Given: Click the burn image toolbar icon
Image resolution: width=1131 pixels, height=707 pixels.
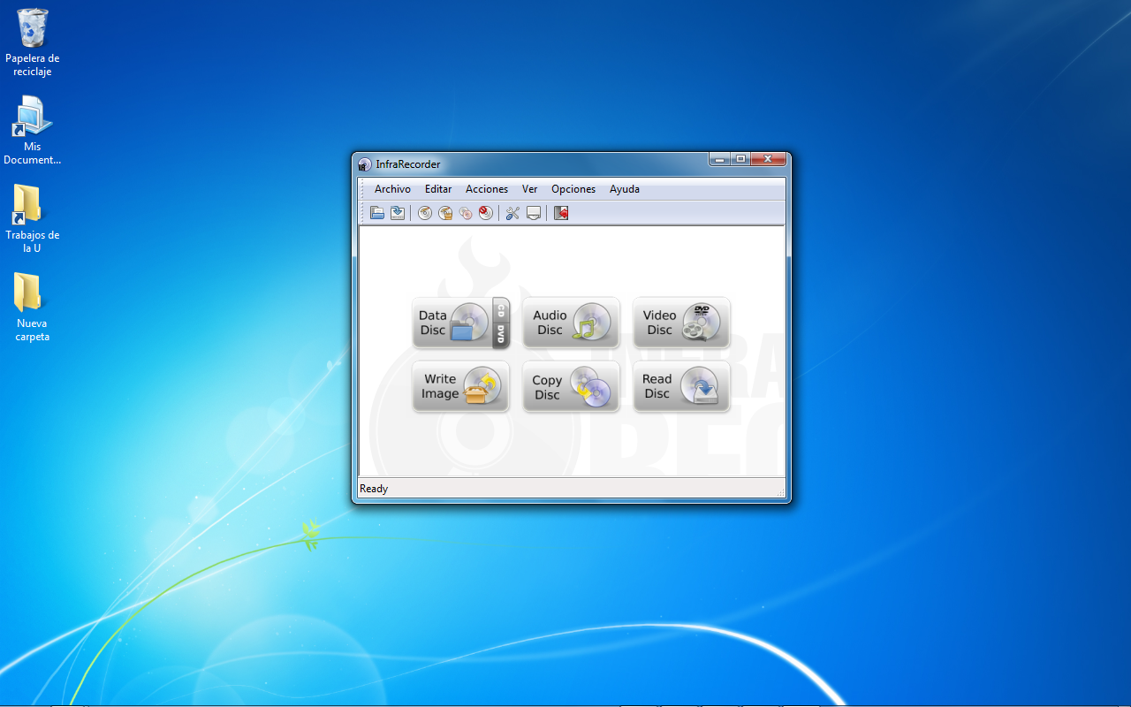Looking at the screenshot, I should [x=445, y=213].
